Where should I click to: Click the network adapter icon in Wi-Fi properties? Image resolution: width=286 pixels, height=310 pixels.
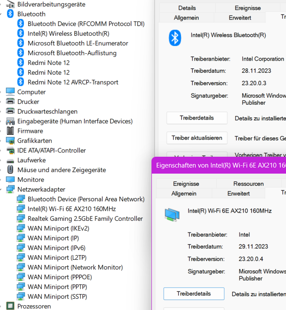(172, 214)
